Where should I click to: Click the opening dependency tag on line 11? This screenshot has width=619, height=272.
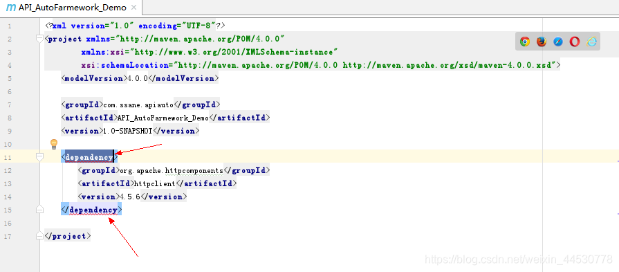click(89, 157)
